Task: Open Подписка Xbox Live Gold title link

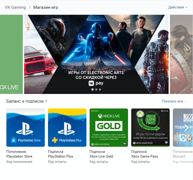Action: coord(101,154)
